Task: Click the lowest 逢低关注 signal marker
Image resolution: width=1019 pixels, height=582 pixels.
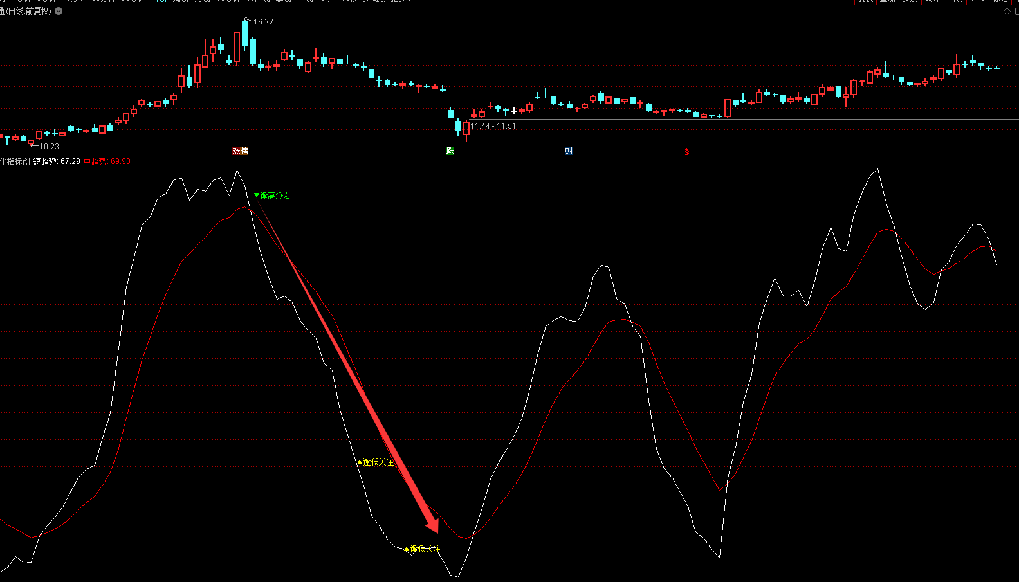Action: point(423,549)
